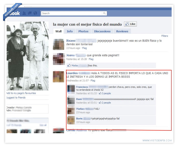The height and width of the screenshot is (149, 178).
Task: Open the Filters link
Action: (x=164, y=36)
